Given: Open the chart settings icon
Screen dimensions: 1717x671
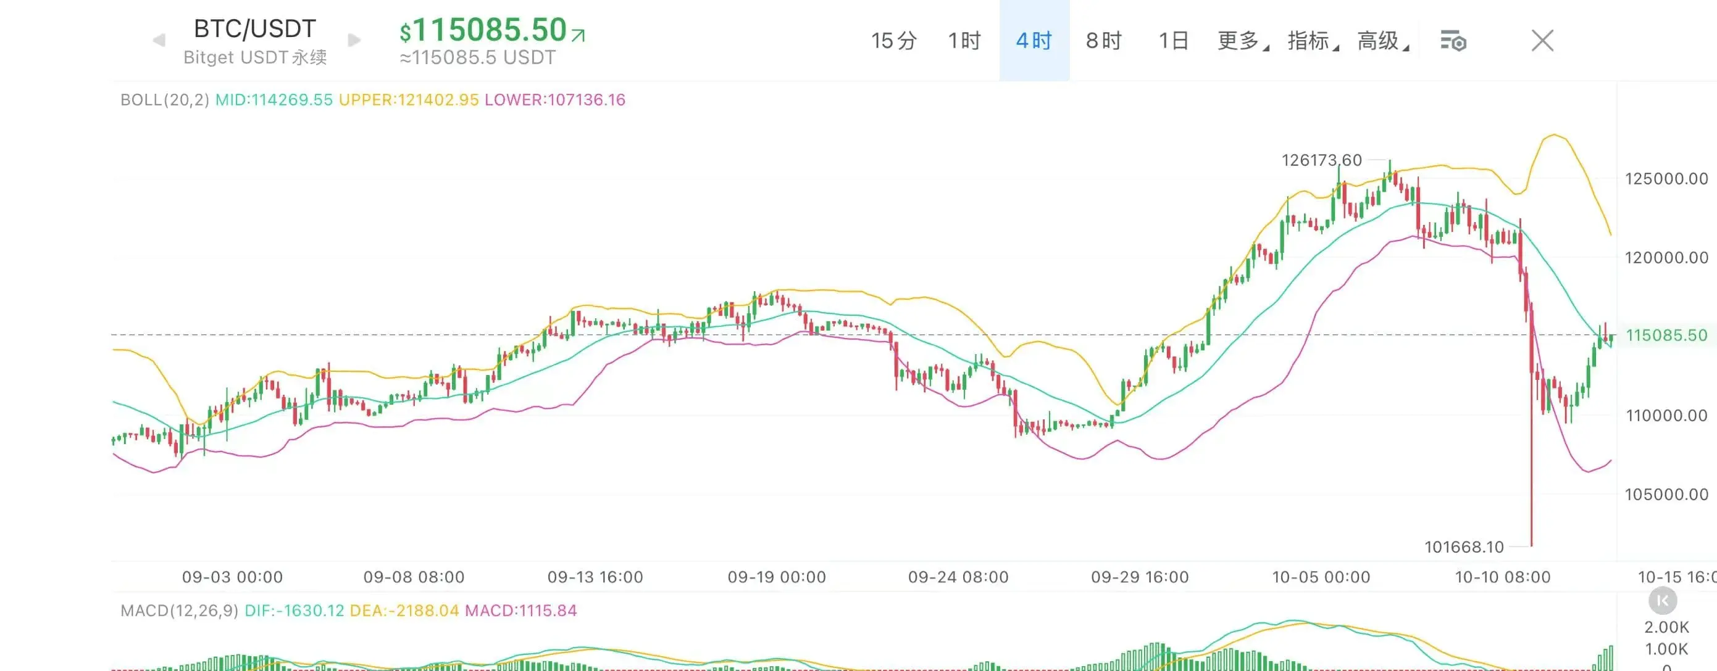Looking at the screenshot, I should point(1453,41).
